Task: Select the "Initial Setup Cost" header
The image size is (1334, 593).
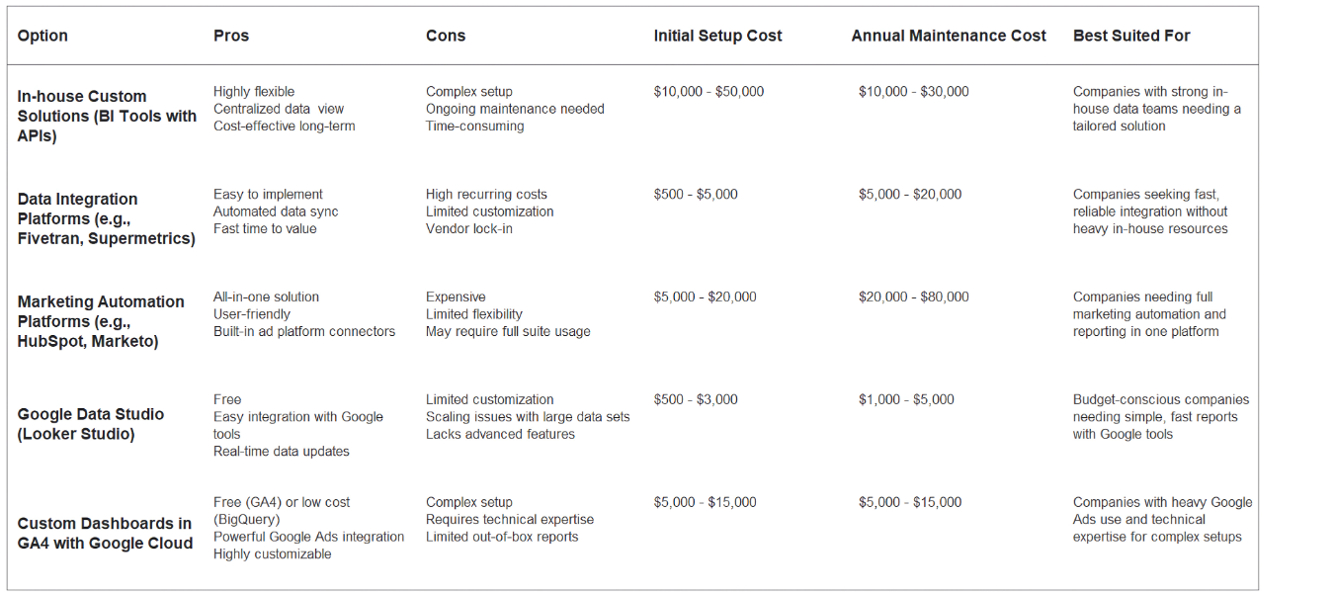Action: tap(717, 36)
